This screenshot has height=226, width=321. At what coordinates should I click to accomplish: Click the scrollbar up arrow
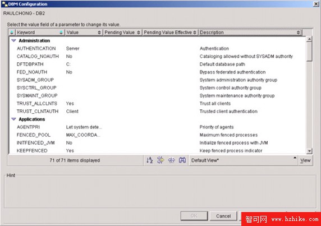click(x=309, y=39)
